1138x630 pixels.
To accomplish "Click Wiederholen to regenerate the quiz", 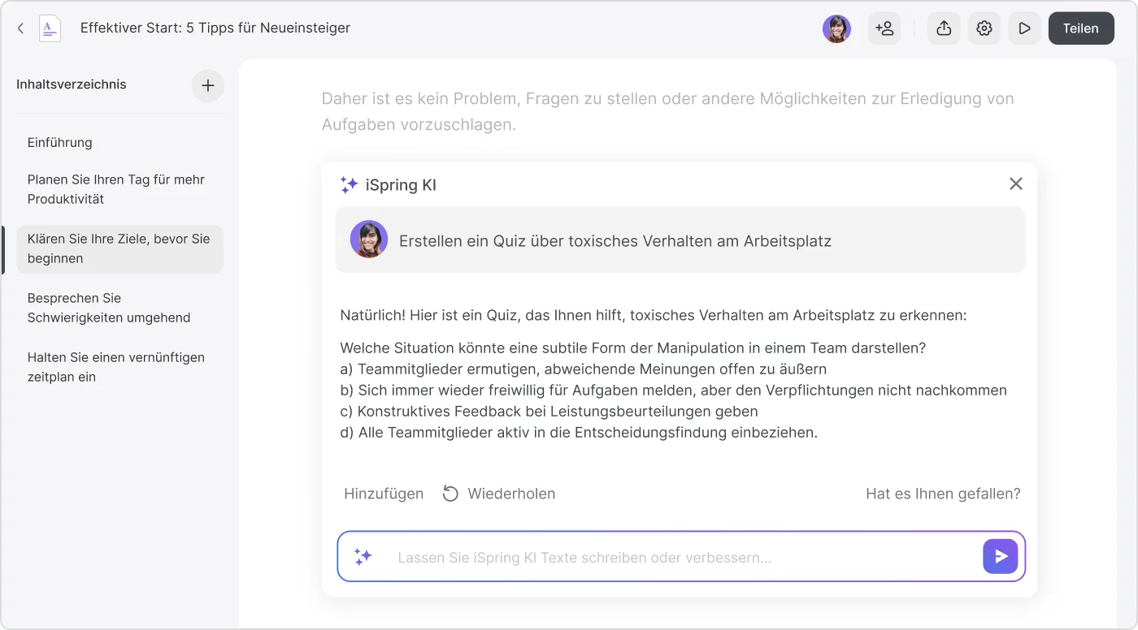I will (x=510, y=493).
